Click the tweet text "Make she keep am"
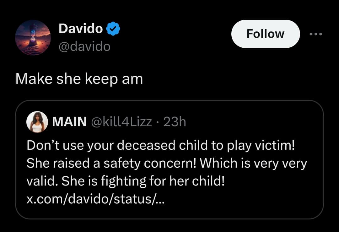This screenshot has height=232, width=339. coord(79,79)
